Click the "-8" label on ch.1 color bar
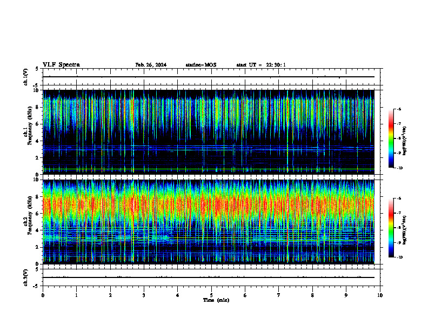 click(399, 138)
